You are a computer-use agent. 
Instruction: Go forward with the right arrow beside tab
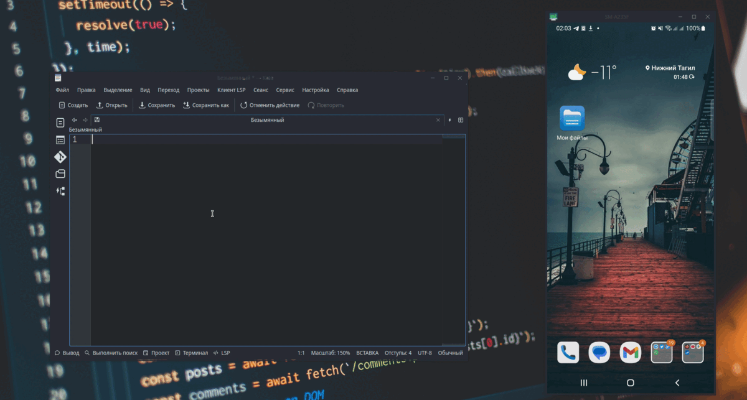pyautogui.click(x=85, y=120)
